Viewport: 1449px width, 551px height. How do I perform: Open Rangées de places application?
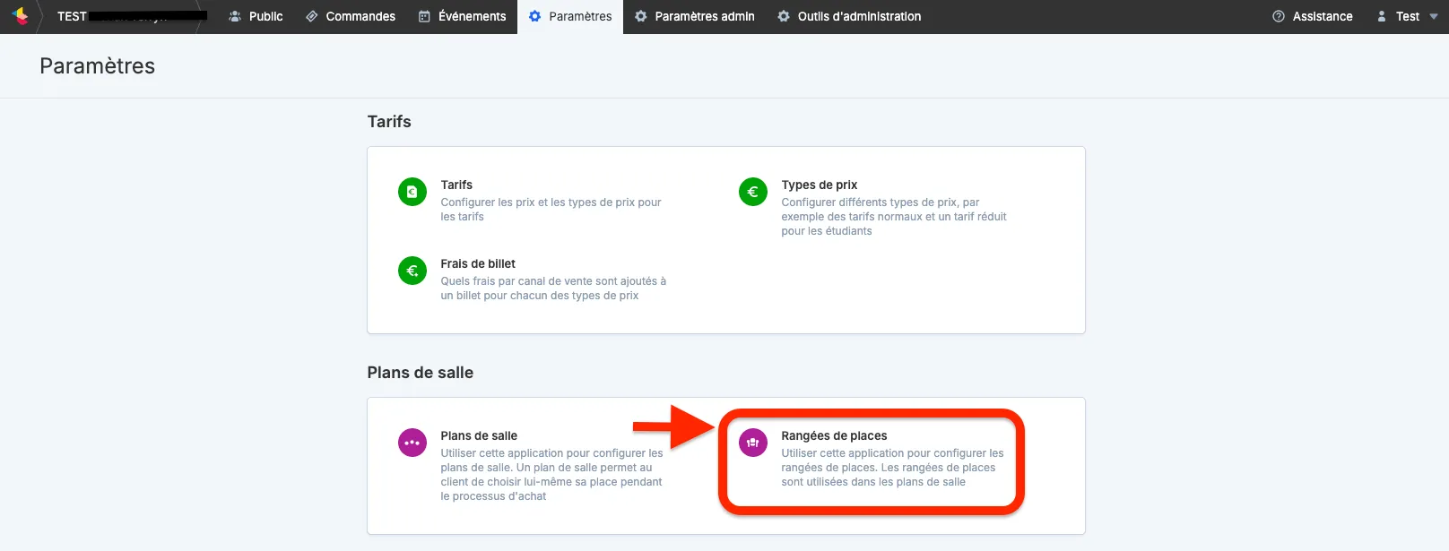coord(834,435)
